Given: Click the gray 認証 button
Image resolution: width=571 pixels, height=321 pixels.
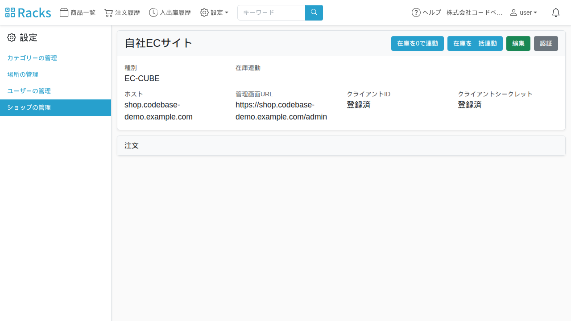Looking at the screenshot, I should [546, 43].
